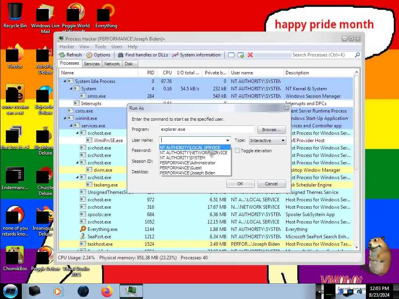Collapse the services.exe tree node
399x299 pixels.
coord(71,126)
